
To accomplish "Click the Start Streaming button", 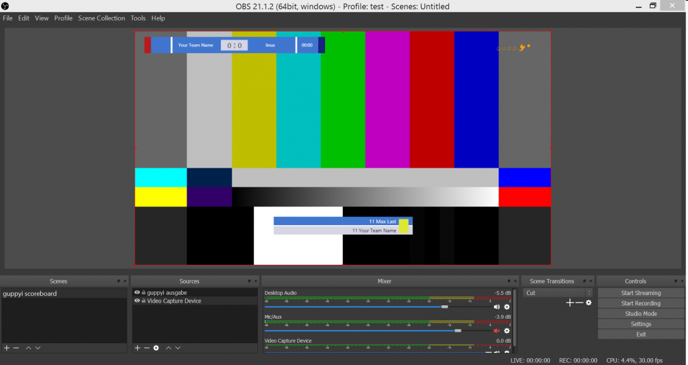I will (x=640, y=292).
